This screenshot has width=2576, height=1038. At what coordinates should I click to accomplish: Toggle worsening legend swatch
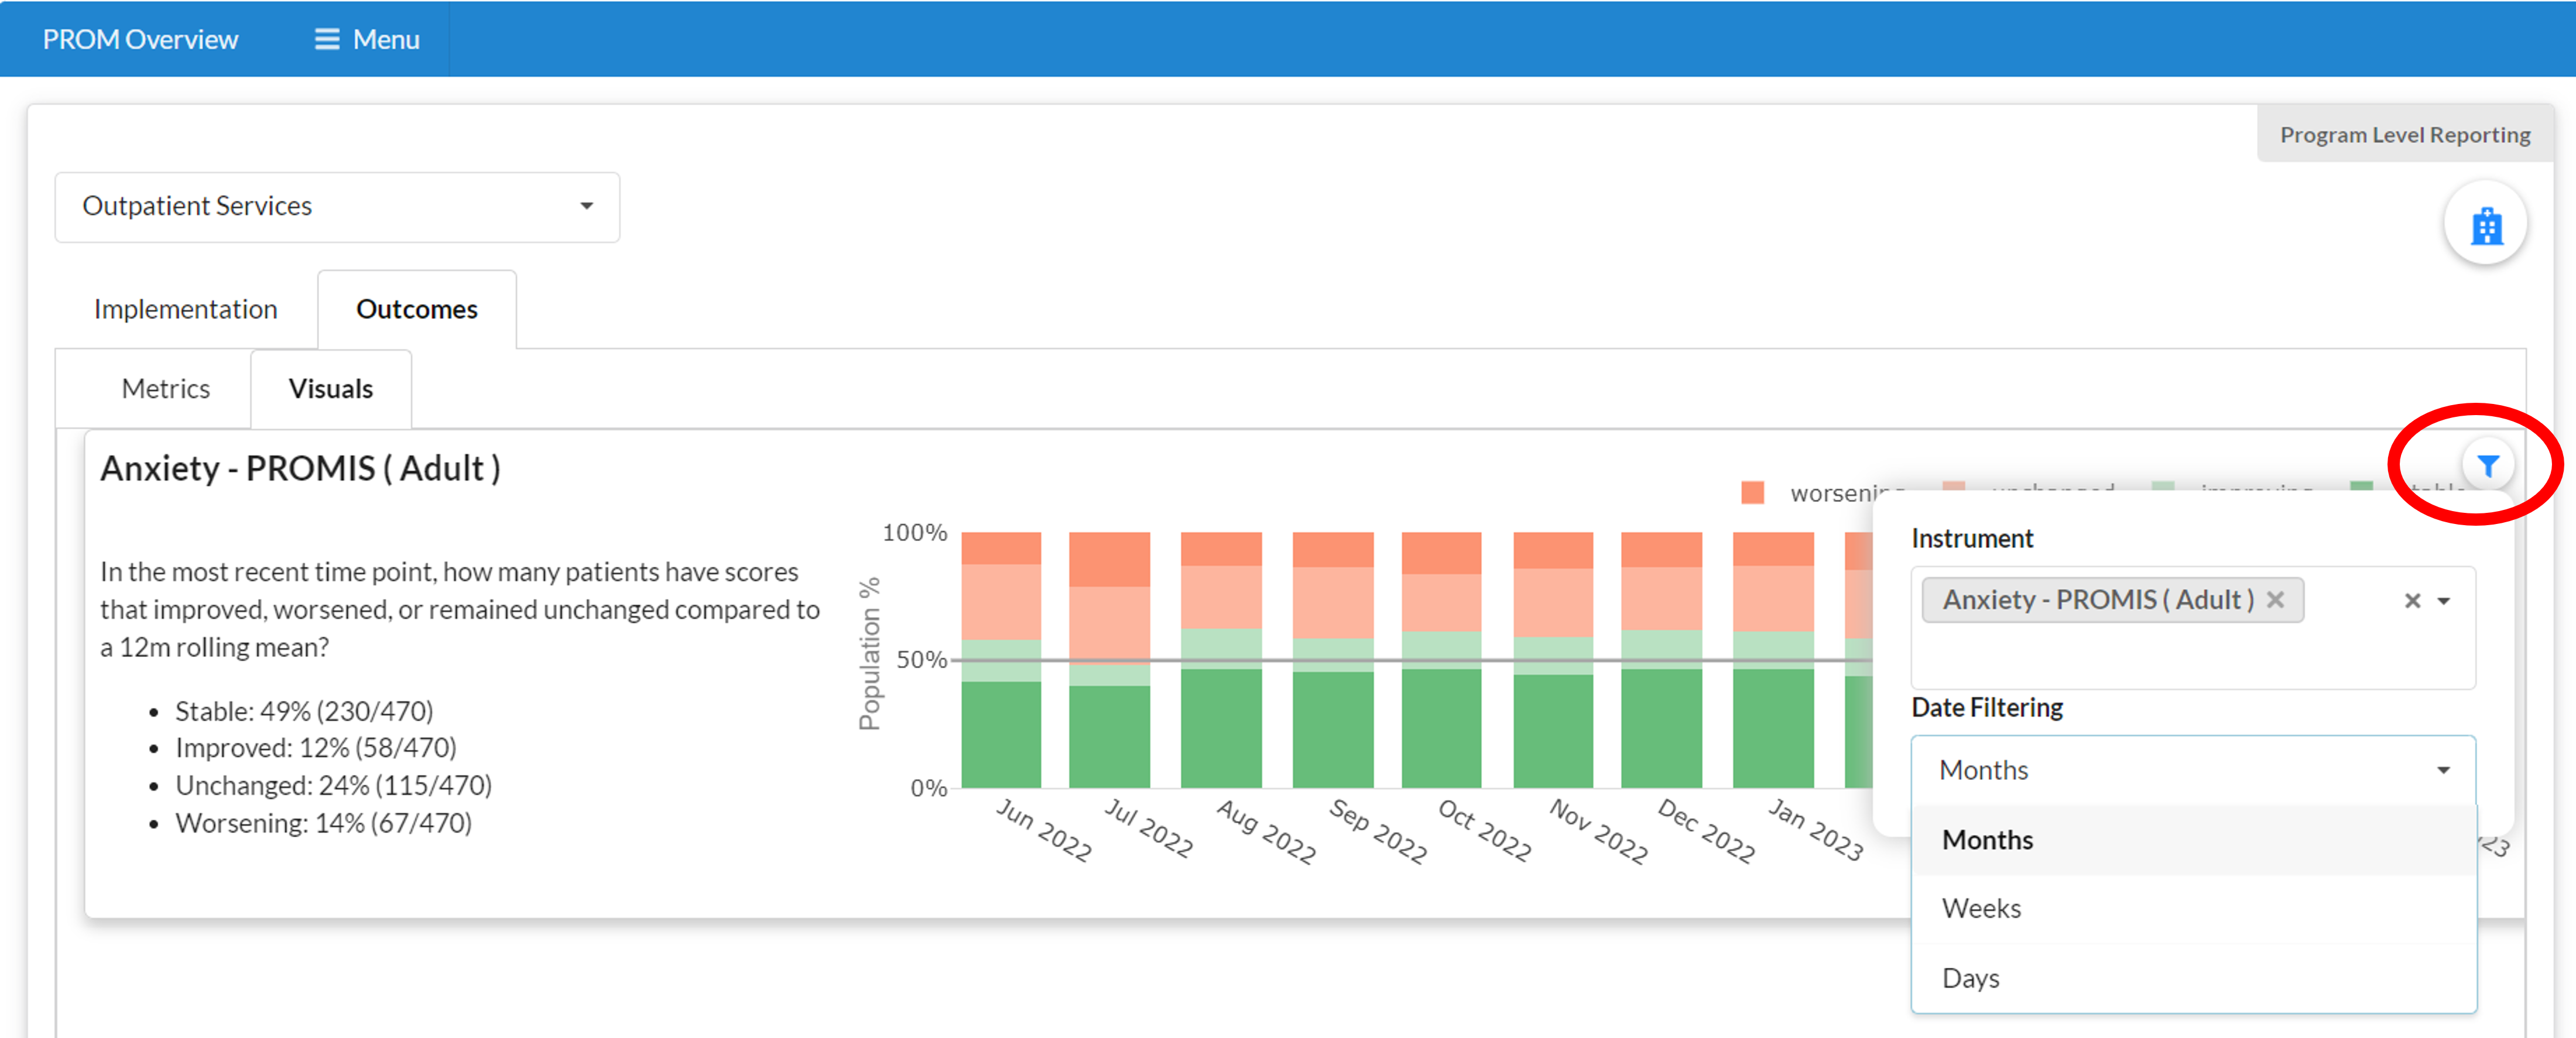pos(1752,492)
